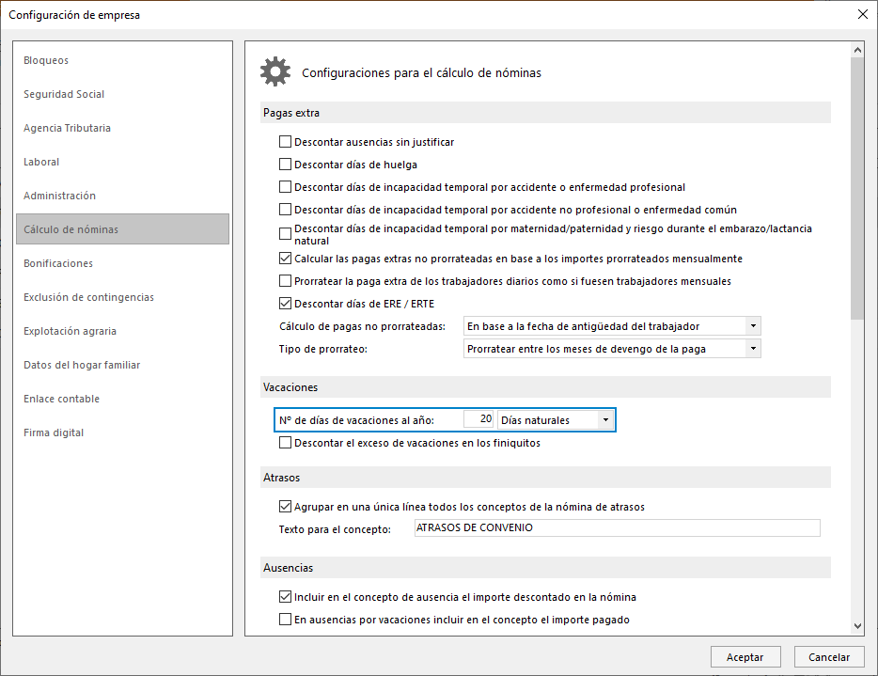878x676 pixels.
Task: Enable Descontar ausencias sin justificar checkbox
Action: tap(286, 142)
